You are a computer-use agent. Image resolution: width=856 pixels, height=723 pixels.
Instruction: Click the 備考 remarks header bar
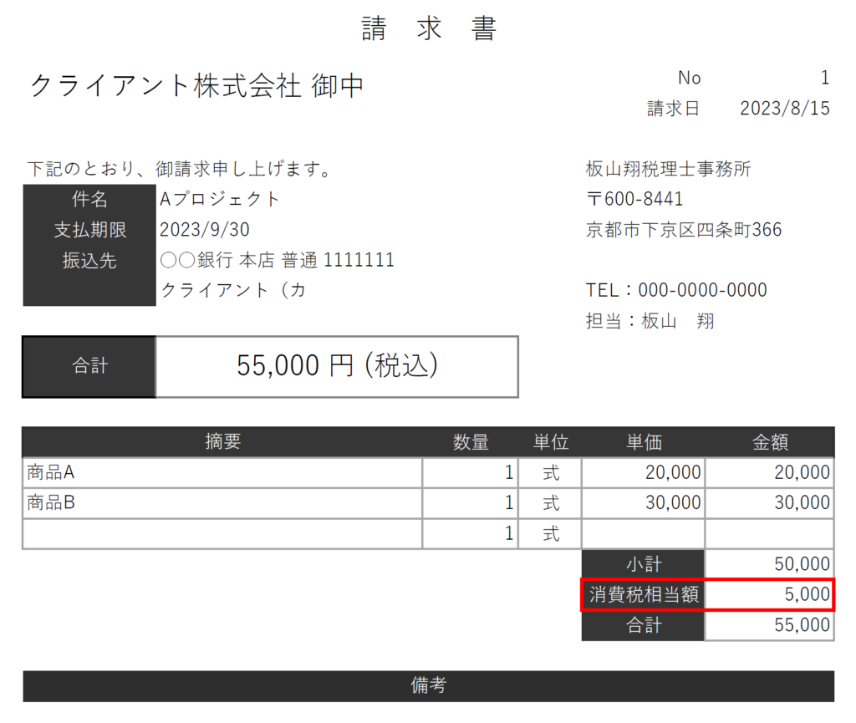pos(428,685)
